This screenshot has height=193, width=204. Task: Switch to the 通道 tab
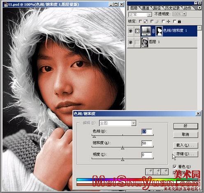[x=145, y=8]
